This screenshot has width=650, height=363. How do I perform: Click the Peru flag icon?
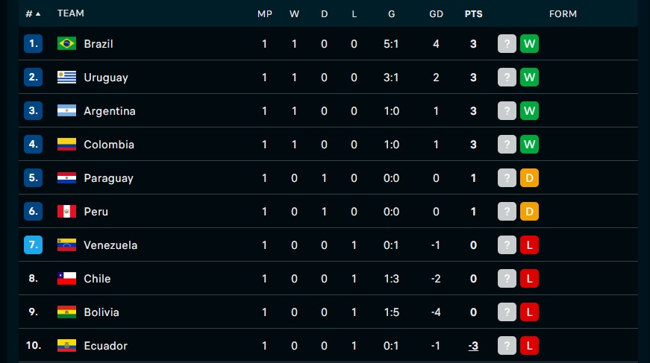(66, 212)
